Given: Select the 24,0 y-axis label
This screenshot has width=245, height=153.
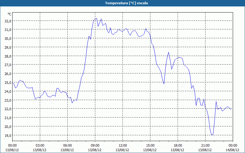Looking at the screenshot, I should point(8,91).
